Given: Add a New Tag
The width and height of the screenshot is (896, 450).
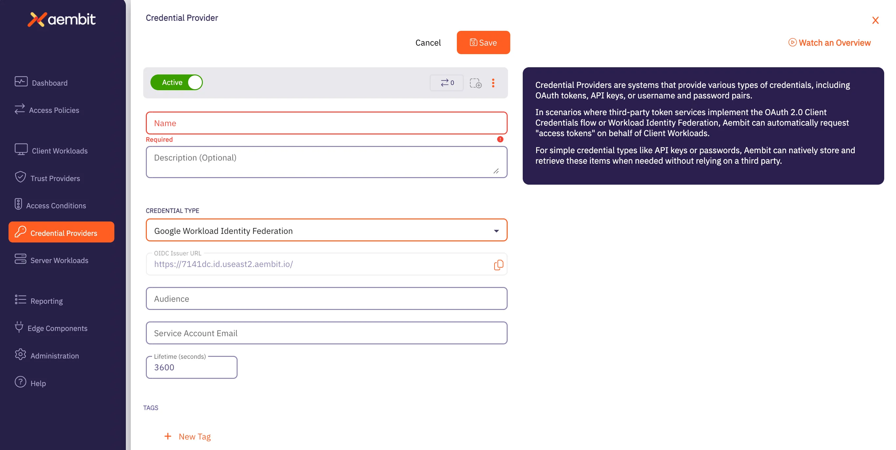Looking at the screenshot, I should pyautogui.click(x=188, y=436).
